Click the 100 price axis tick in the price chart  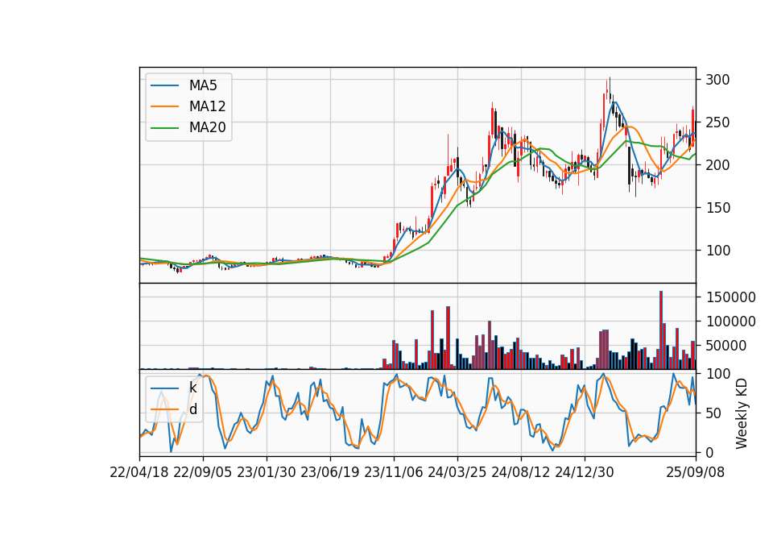(717, 251)
